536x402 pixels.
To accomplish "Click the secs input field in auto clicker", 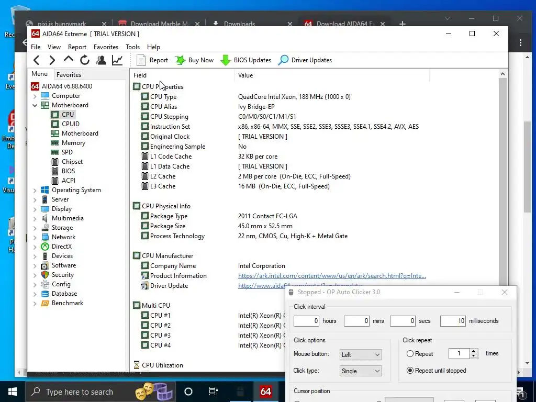I will [403, 321].
